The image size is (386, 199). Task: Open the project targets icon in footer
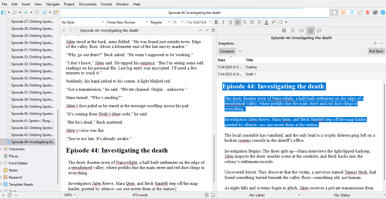[207, 195]
